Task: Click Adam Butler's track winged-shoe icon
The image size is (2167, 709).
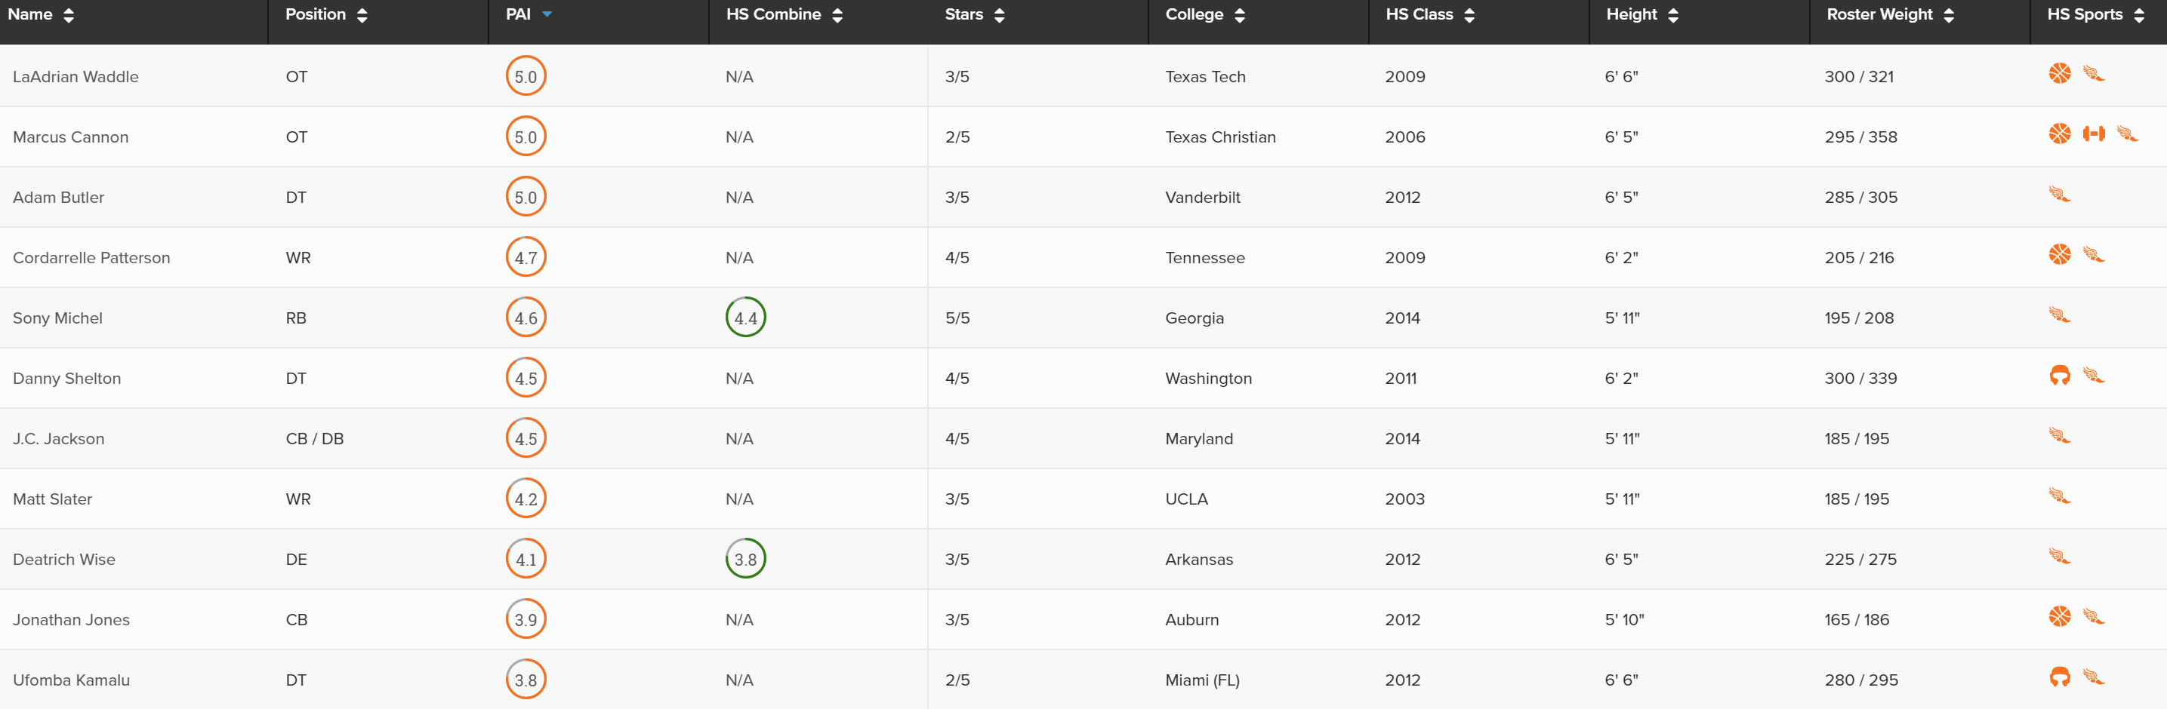Action: click(x=2059, y=194)
